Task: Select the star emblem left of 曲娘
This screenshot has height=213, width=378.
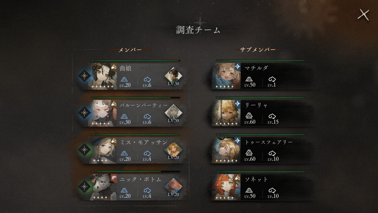Action: tap(84, 76)
